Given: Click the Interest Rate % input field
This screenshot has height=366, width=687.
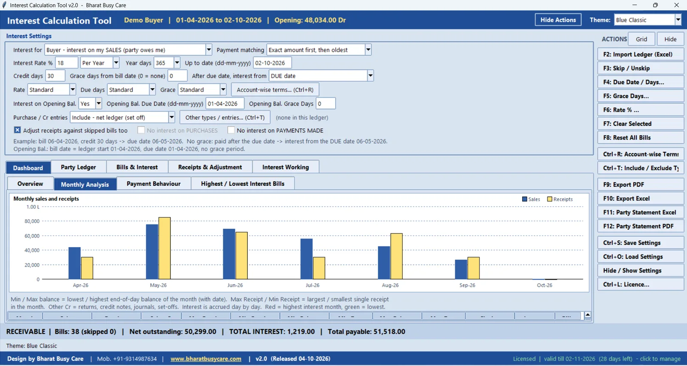Looking at the screenshot, I should tap(67, 63).
